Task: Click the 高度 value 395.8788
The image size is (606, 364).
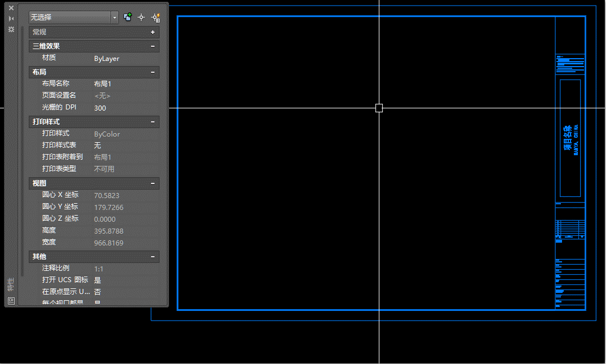Action: (109, 231)
